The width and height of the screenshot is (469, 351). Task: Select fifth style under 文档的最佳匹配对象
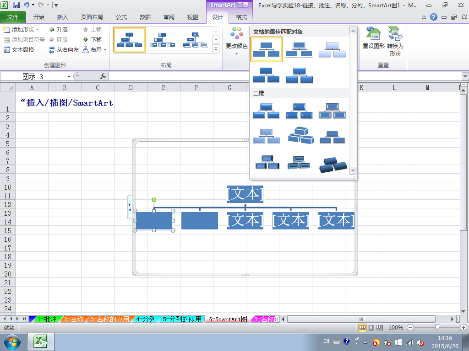299,74
